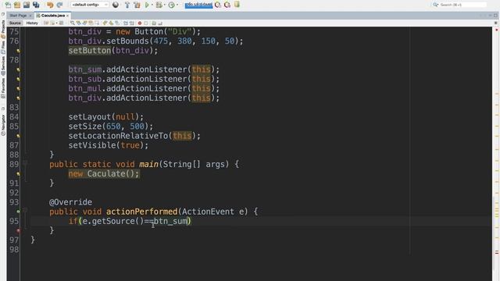Click the second profiler icon after memory bar
The width and height of the screenshot is (500, 281).
(227, 5)
